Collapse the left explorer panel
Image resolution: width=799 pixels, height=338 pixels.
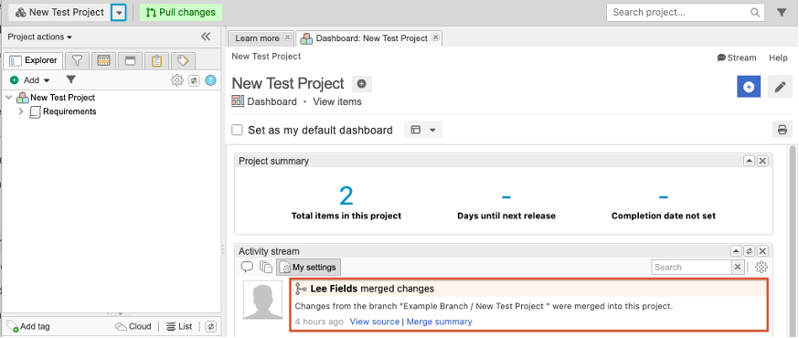tap(206, 37)
